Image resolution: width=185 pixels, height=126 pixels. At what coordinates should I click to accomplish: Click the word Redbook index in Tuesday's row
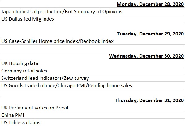click(x=97, y=41)
